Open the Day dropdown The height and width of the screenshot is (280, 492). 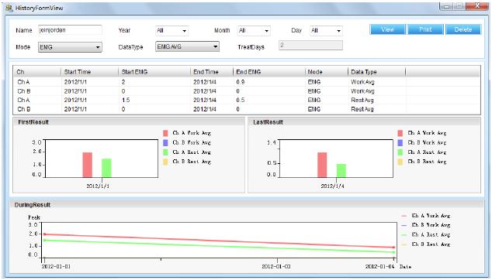326,31
